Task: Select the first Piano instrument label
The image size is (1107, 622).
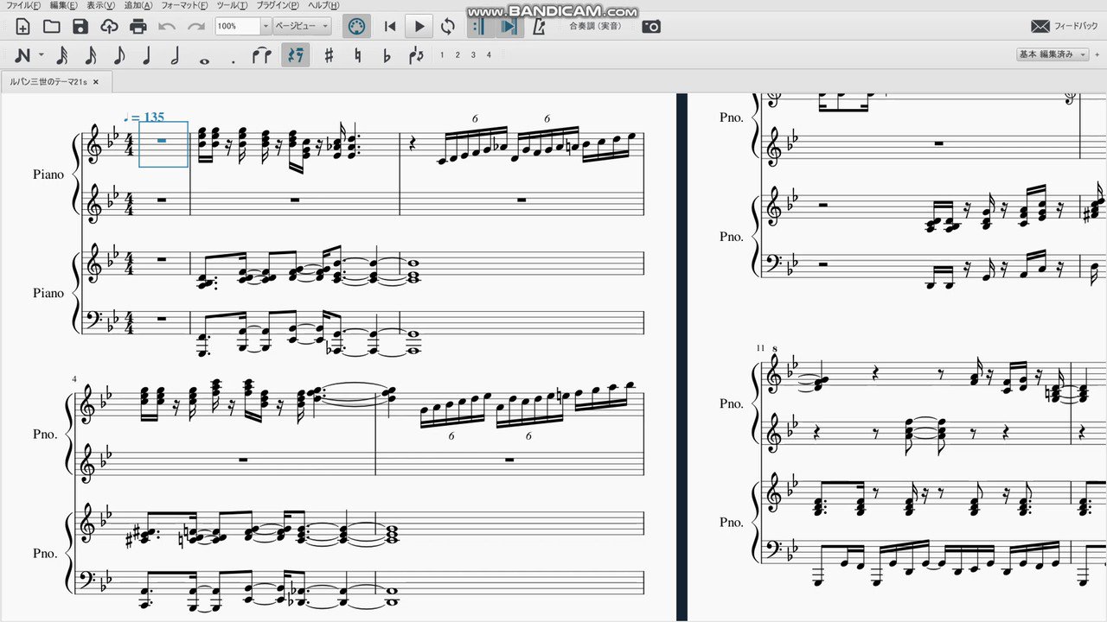Action: pyautogui.click(x=48, y=175)
